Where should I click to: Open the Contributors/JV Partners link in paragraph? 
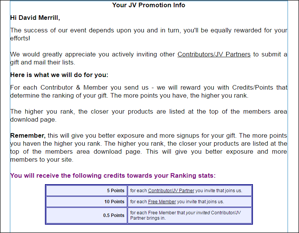tap(214, 55)
